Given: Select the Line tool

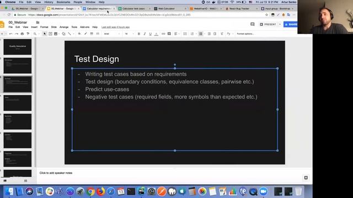Looking at the screenshot, I should point(69,34).
